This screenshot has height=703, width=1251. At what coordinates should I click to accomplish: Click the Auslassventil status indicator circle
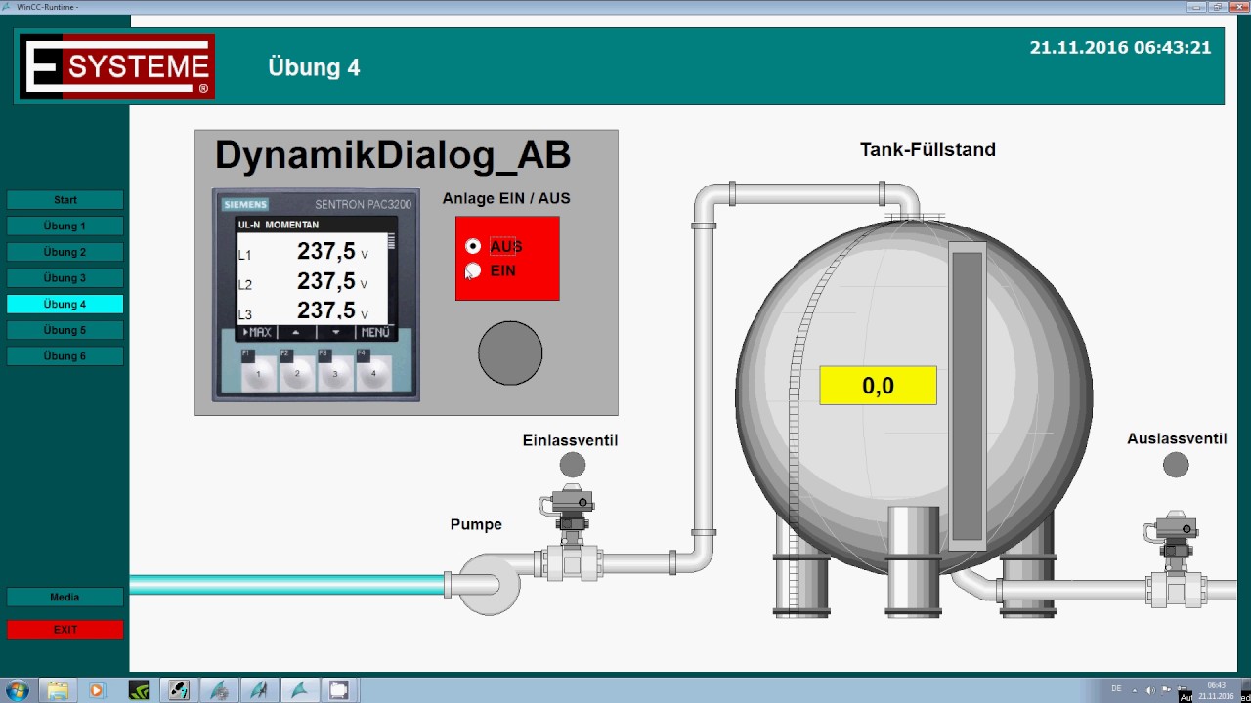pos(1176,466)
